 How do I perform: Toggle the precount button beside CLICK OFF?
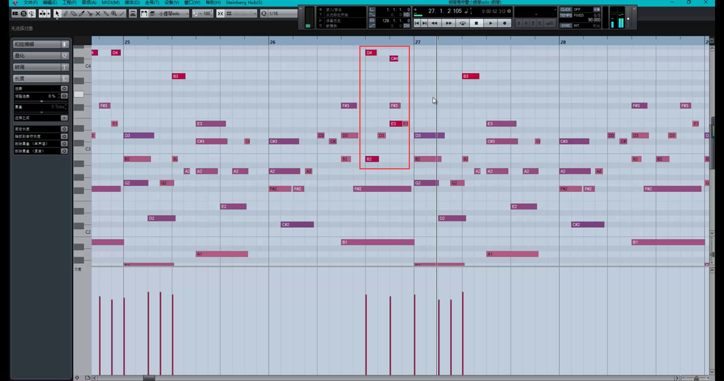[597, 9]
